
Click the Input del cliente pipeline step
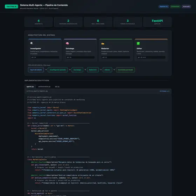click(36, 70)
